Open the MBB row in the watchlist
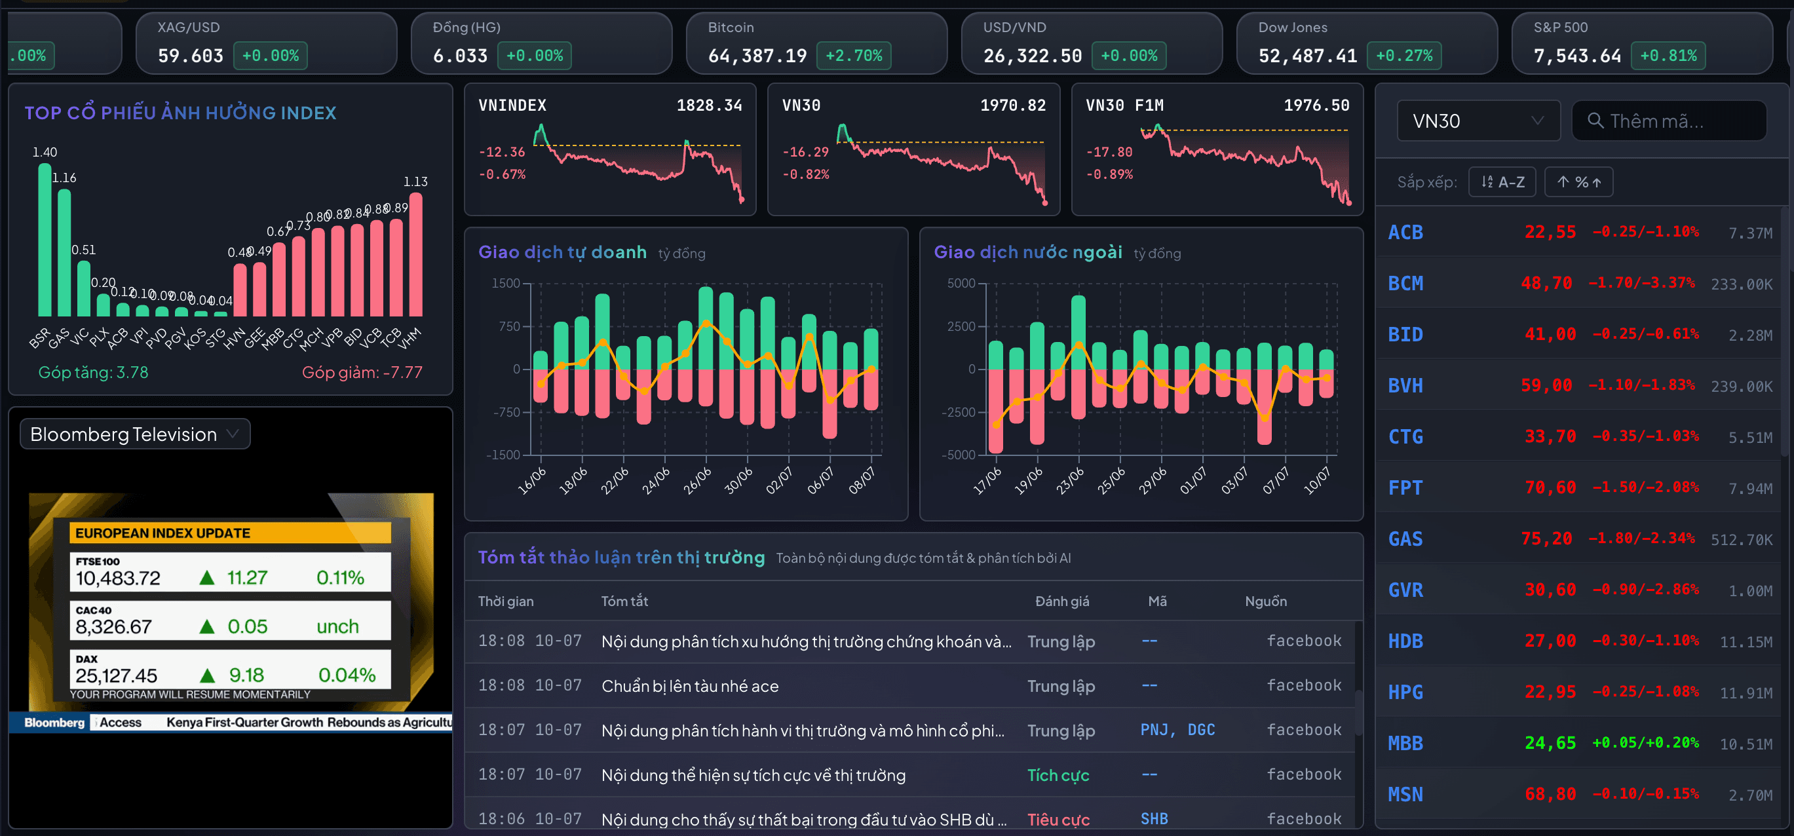 (1579, 744)
